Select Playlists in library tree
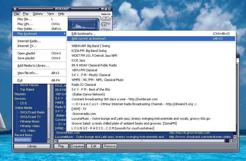This screenshot has height=161, width=246. [20, 94]
